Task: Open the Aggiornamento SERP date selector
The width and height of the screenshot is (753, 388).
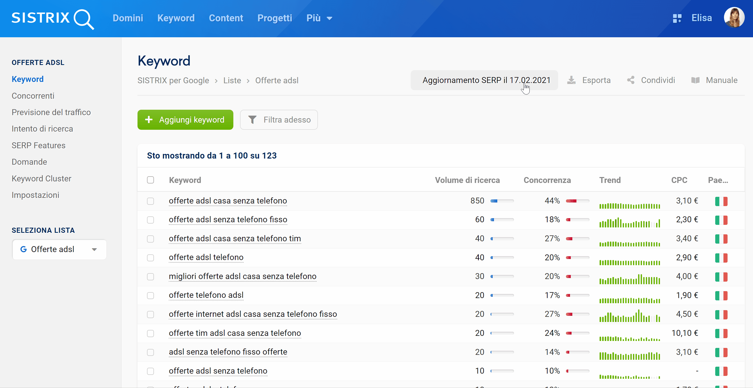Action: tap(484, 80)
